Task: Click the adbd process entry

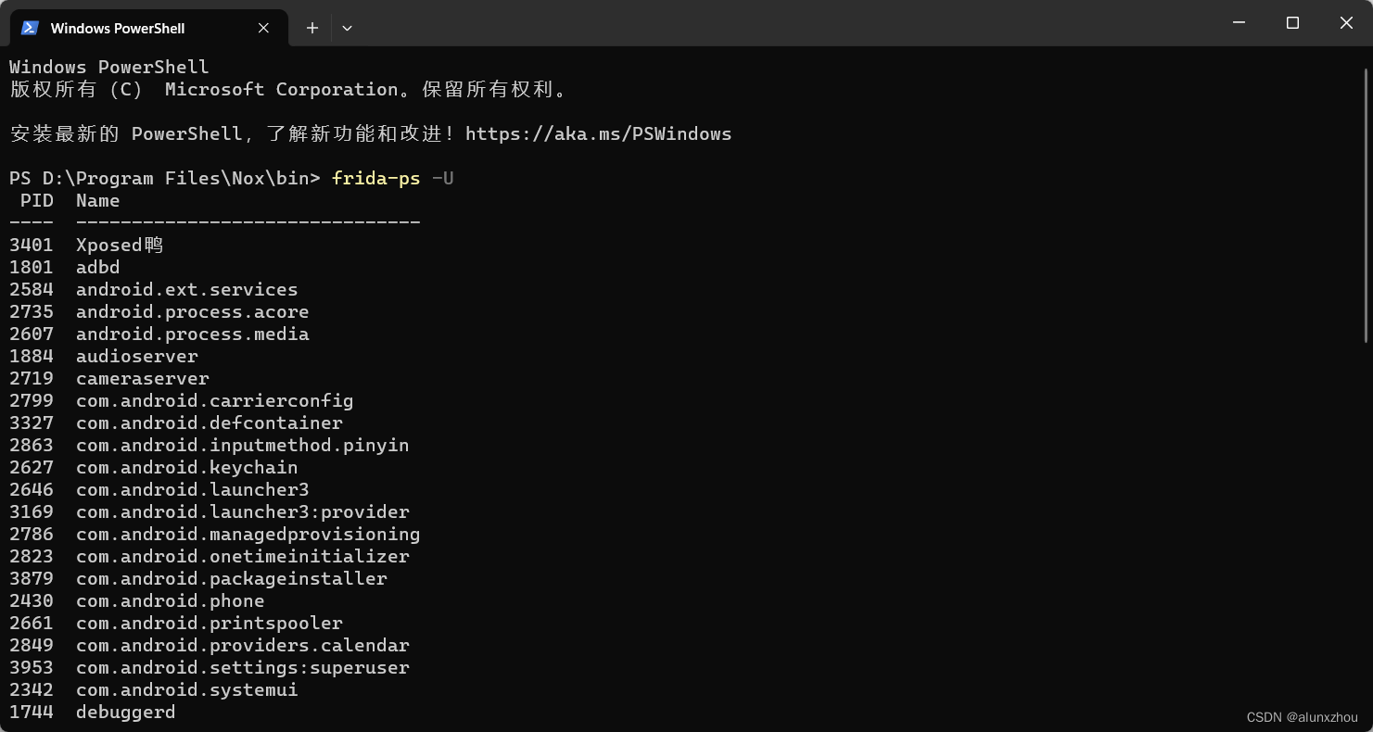Action: pyautogui.click(x=97, y=267)
